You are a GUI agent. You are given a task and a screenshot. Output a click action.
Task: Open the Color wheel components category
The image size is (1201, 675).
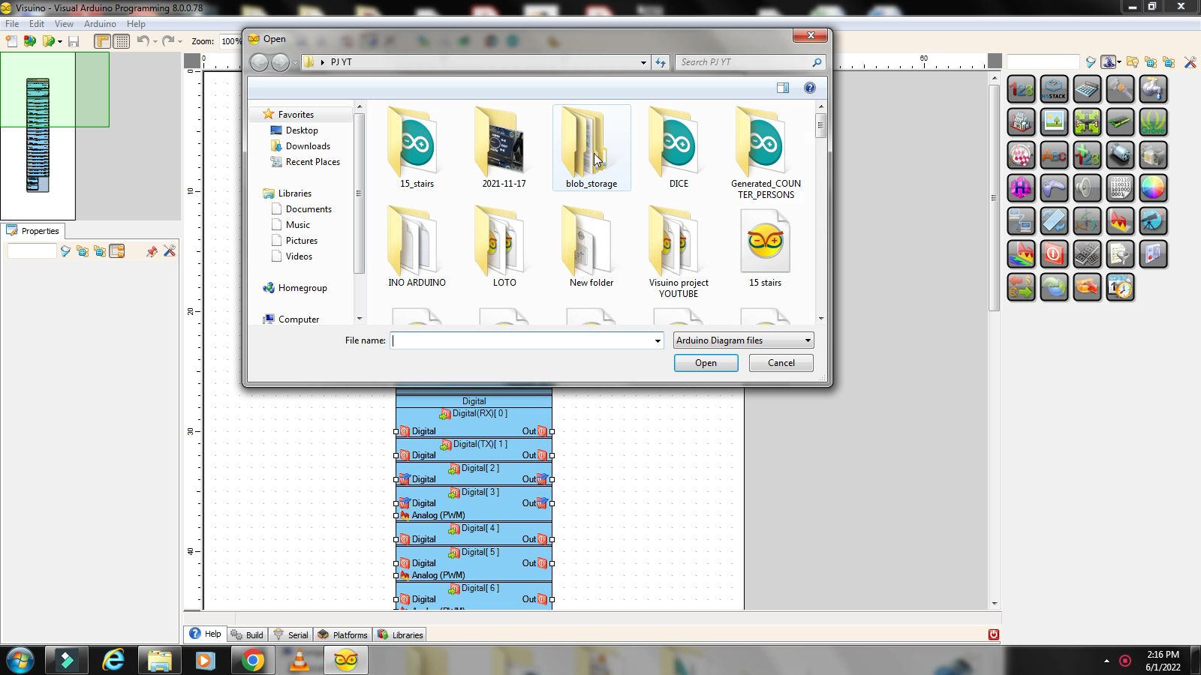[1153, 188]
